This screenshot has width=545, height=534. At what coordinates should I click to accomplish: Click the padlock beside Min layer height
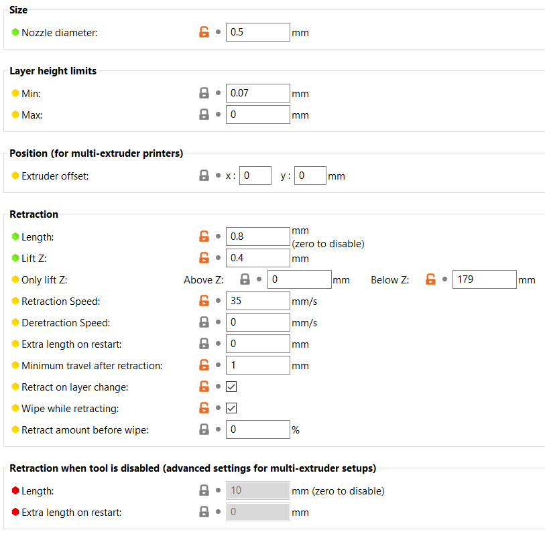tap(204, 93)
